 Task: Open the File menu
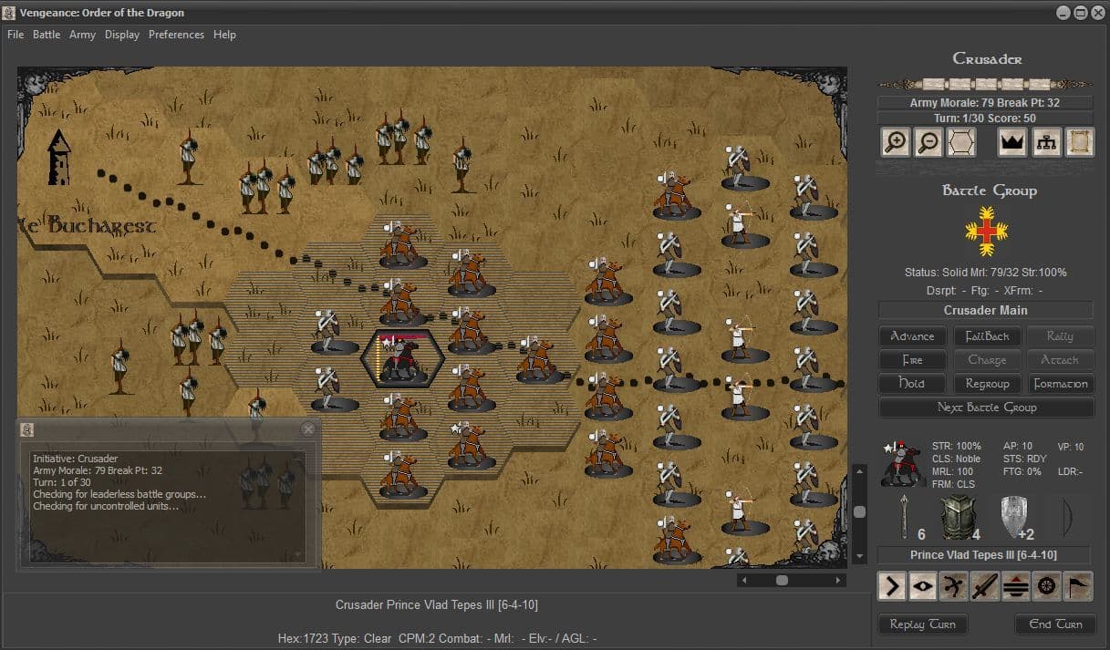click(x=16, y=35)
